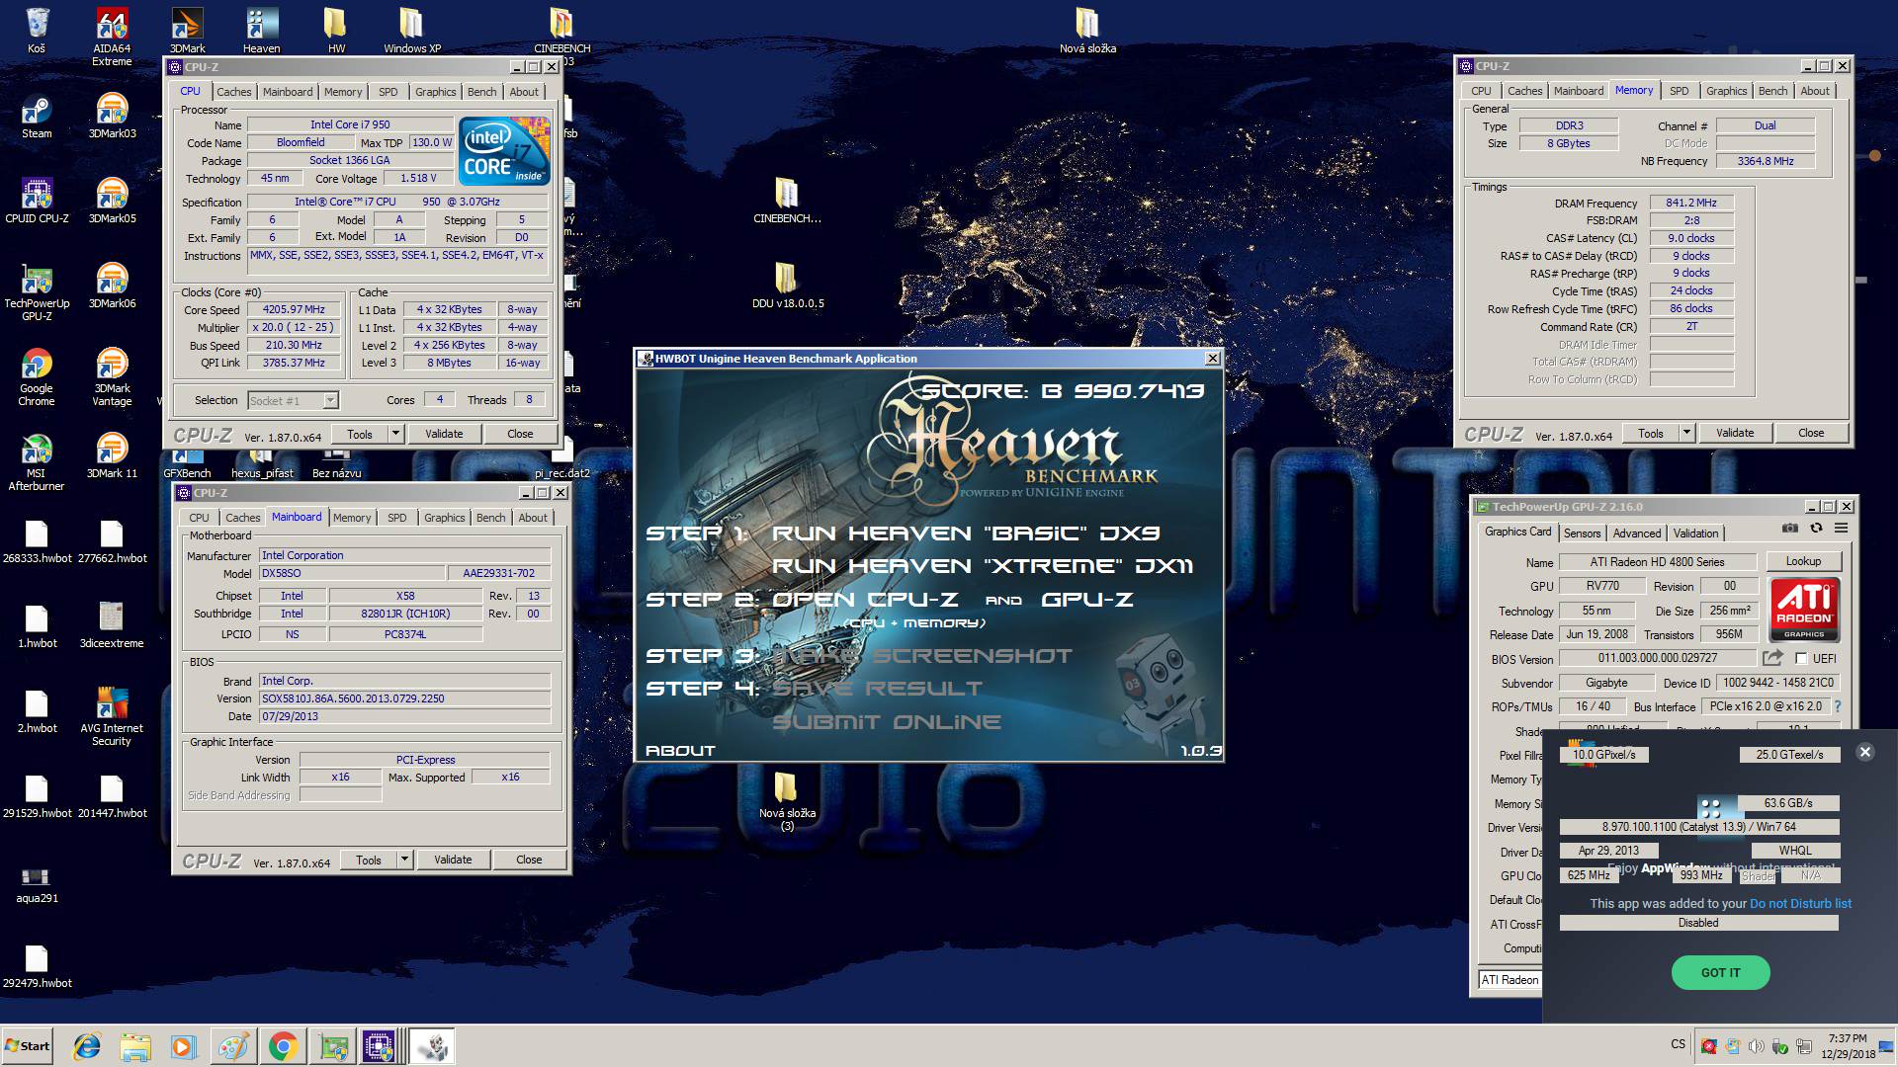Click Run Heaven Basic DX9 step
The width and height of the screenshot is (1898, 1067).
pyautogui.click(x=966, y=533)
